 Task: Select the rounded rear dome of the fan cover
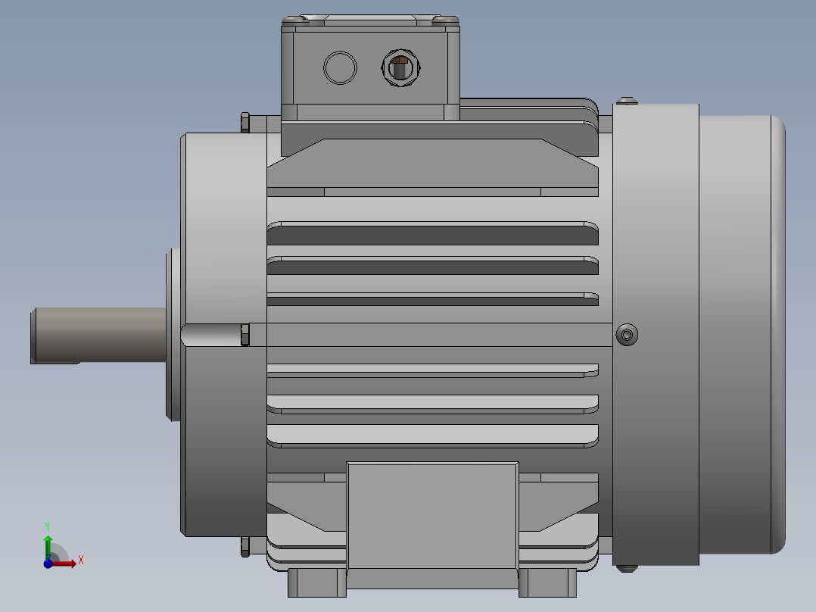(742, 334)
